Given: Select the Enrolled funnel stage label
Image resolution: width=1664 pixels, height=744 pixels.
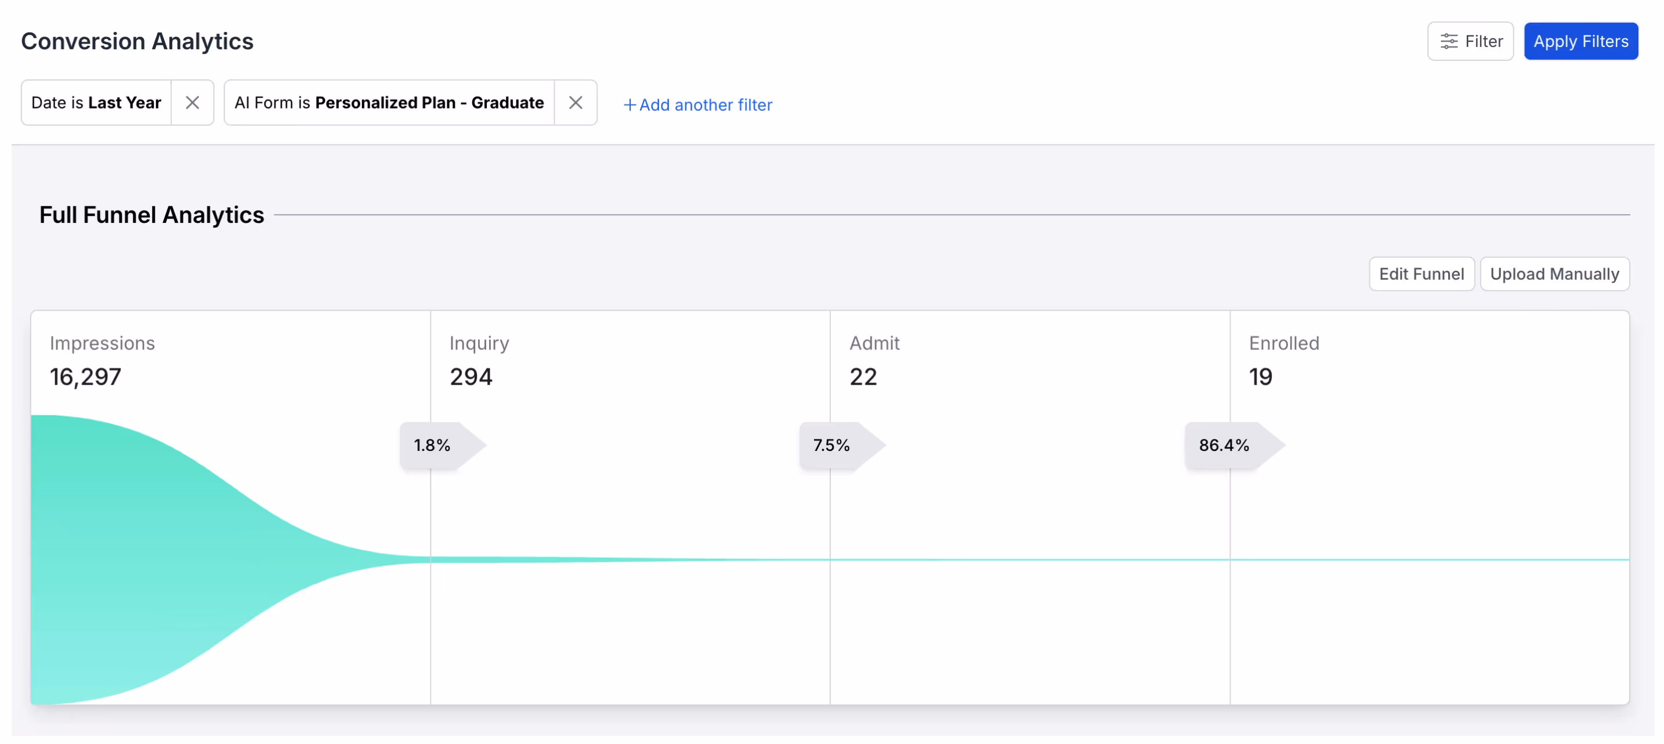Looking at the screenshot, I should pos(1283,343).
